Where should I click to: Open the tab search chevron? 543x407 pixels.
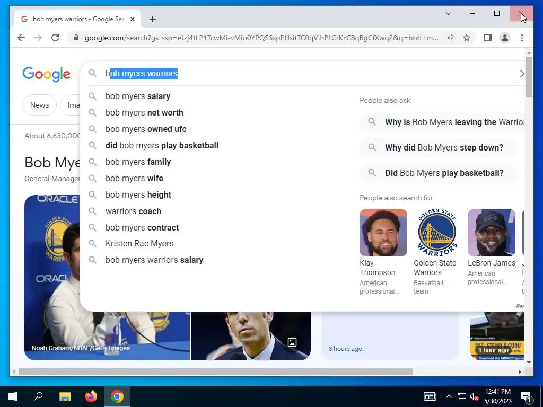coord(448,13)
